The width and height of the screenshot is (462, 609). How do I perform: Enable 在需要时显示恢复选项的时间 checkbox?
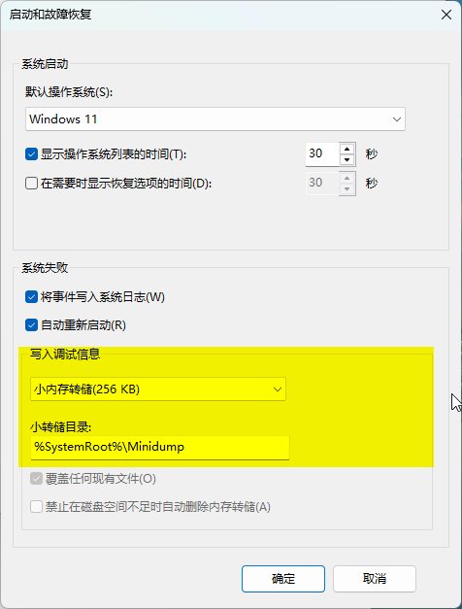point(31,183)
